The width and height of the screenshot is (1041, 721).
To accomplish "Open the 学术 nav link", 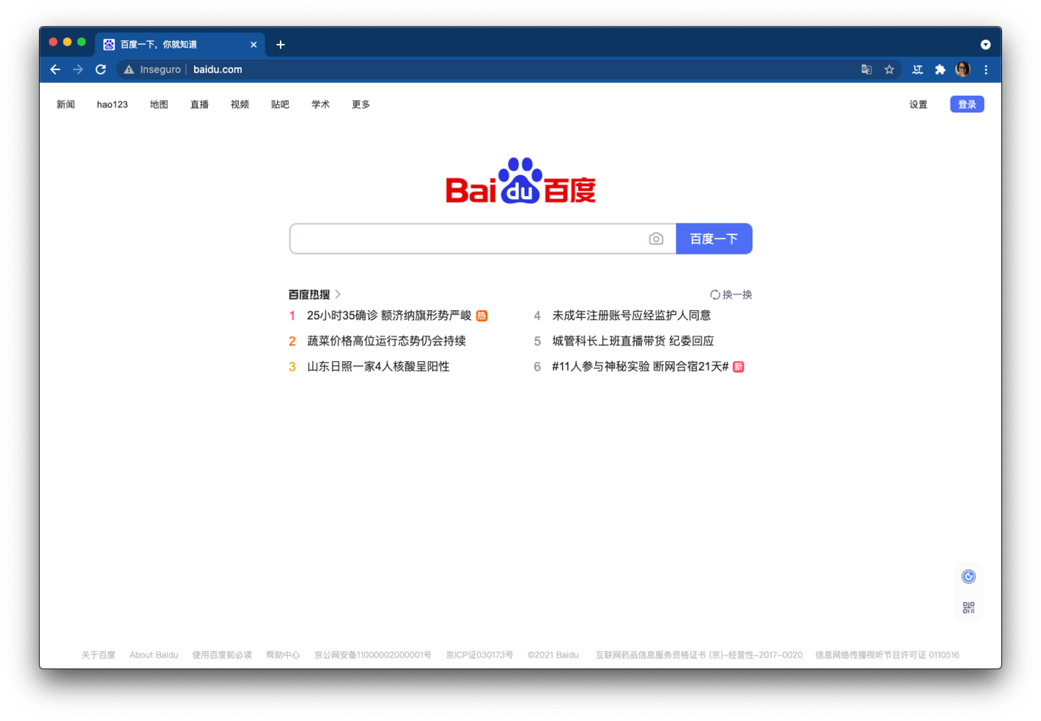I will click(320, 105).
